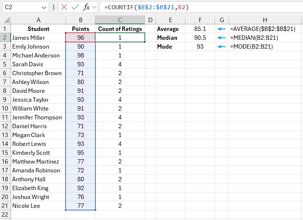Select the Count of Ratings header cell
Viewport: 303px width, 220px height.
120,29
